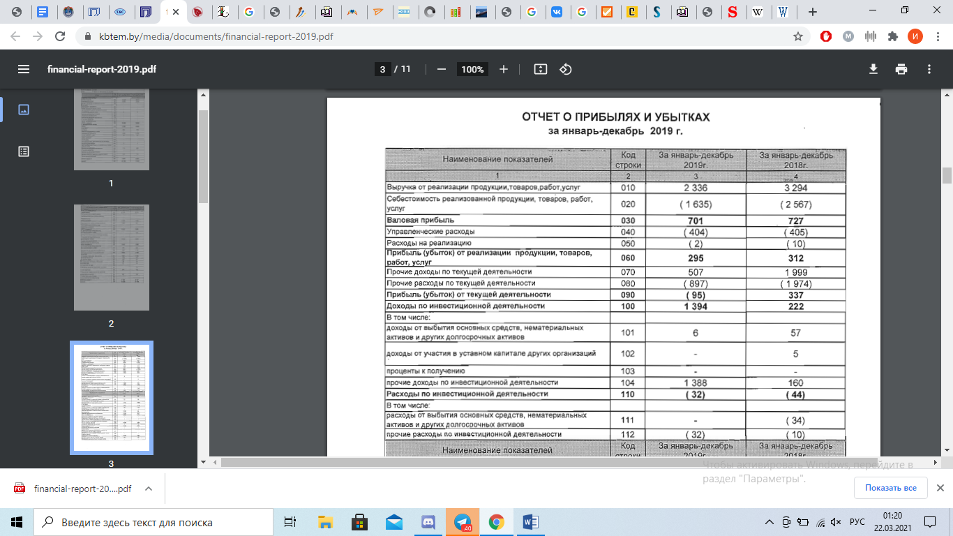
Task: Open Microsoft Store from taskbar
Action: coord(360,521)
